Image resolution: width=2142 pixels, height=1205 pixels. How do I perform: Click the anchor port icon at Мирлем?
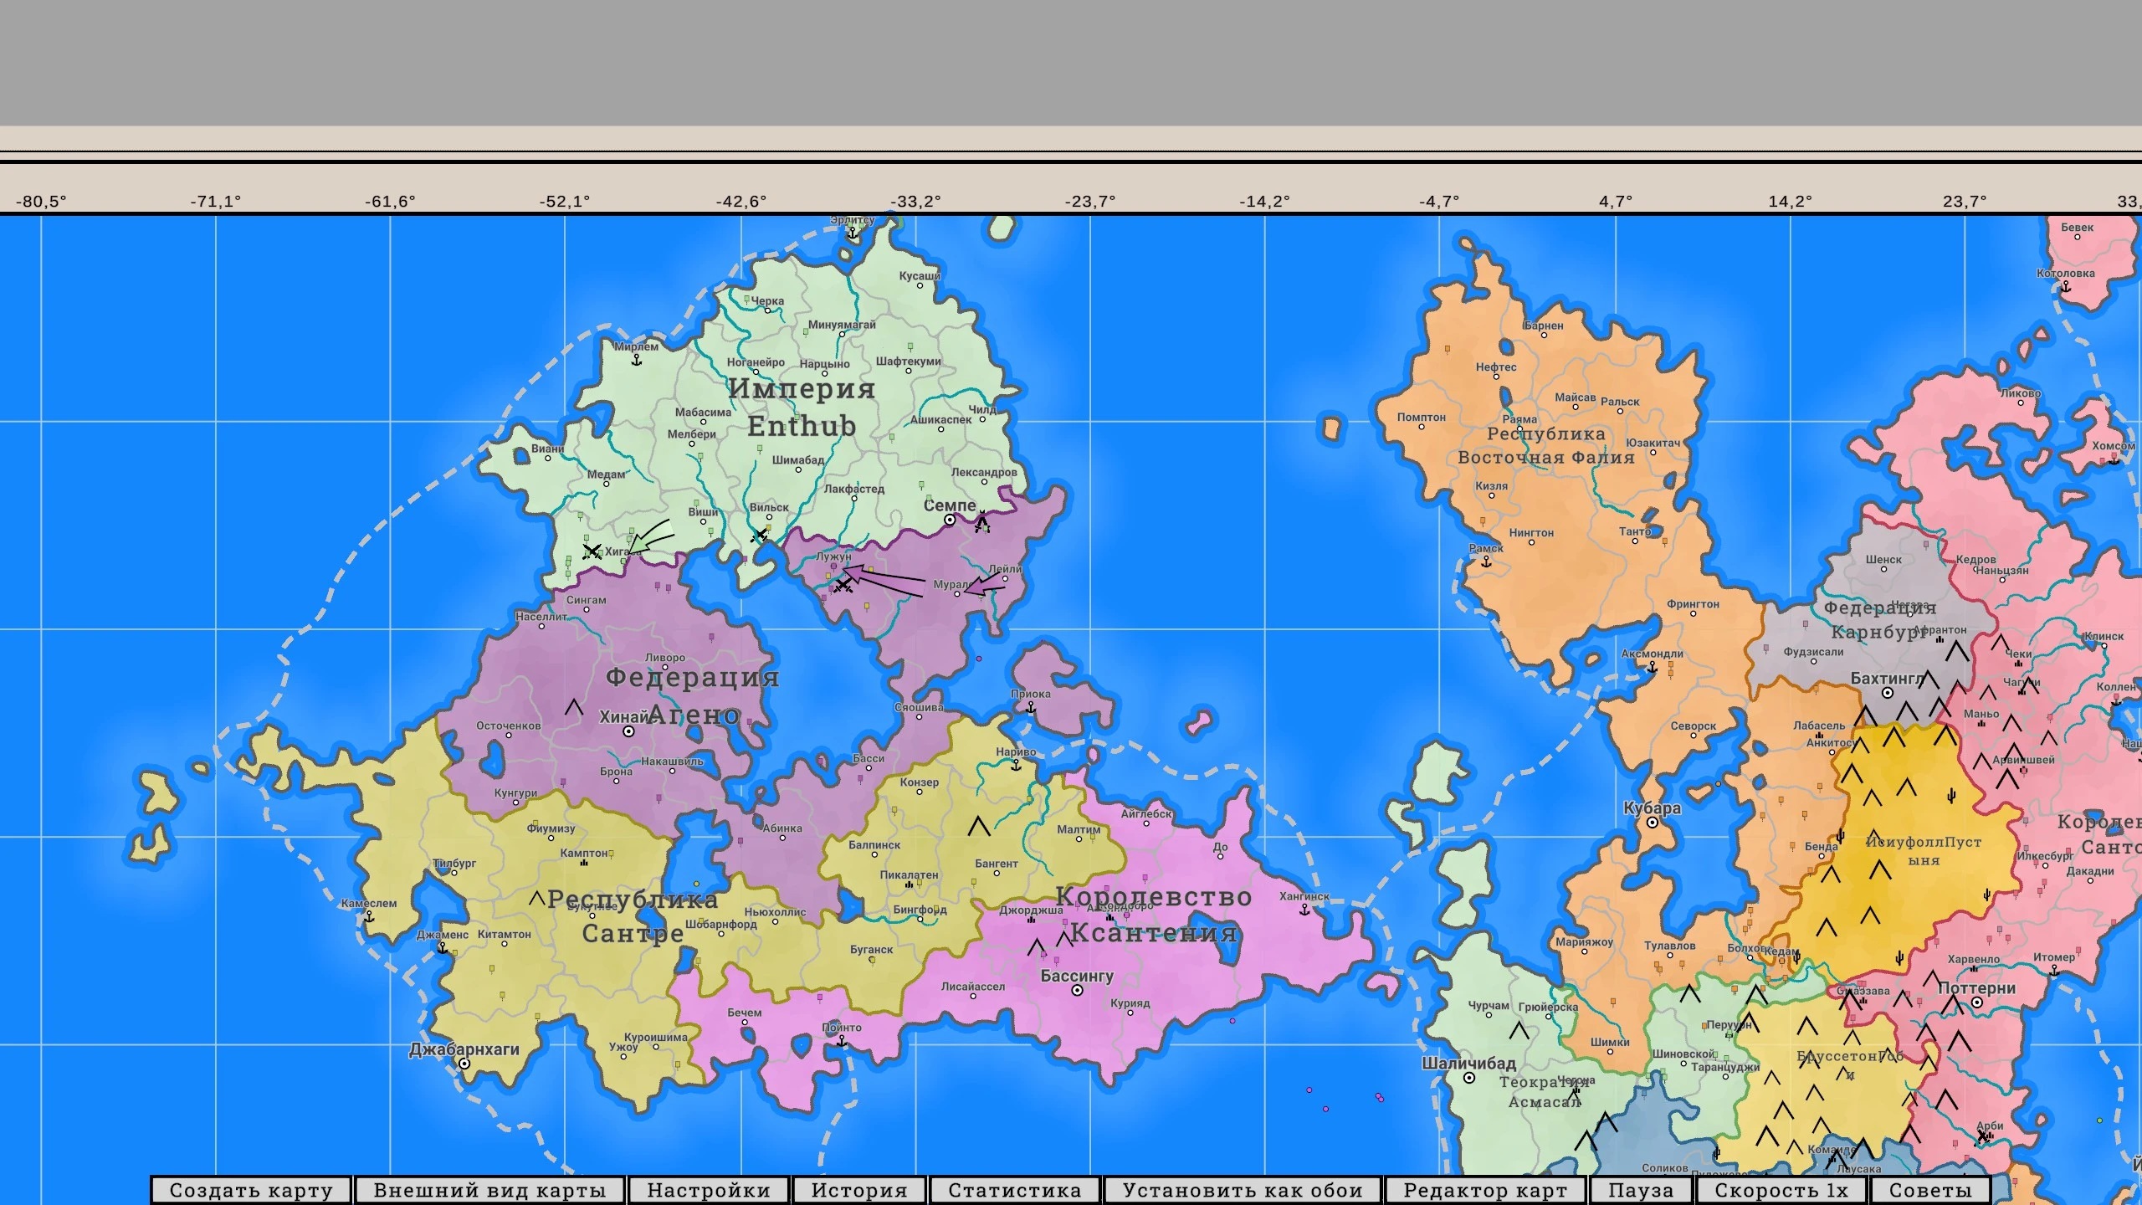click(x=636, y=360)
